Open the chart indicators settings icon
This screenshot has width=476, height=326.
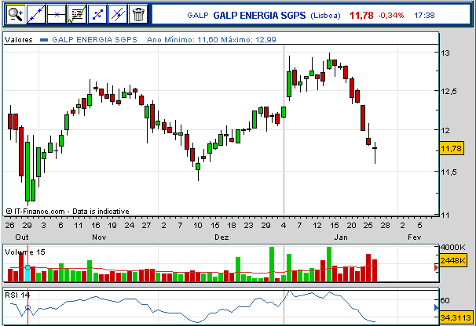click(x=77, y=14)
